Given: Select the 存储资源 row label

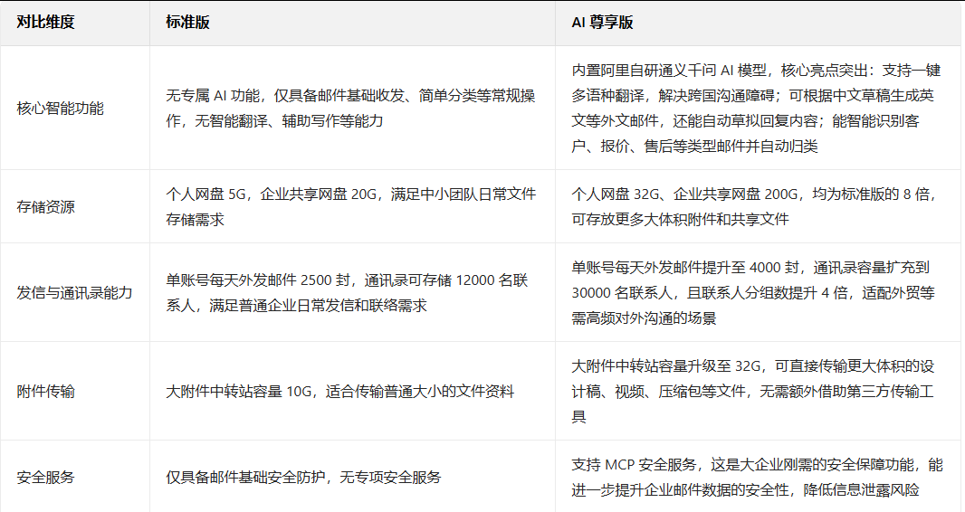Looking at the screenshot, I should pyautogui.click(x=46, y=207).
